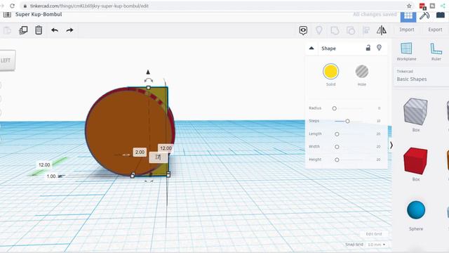Select the Ruler tool

pos(436,51)
